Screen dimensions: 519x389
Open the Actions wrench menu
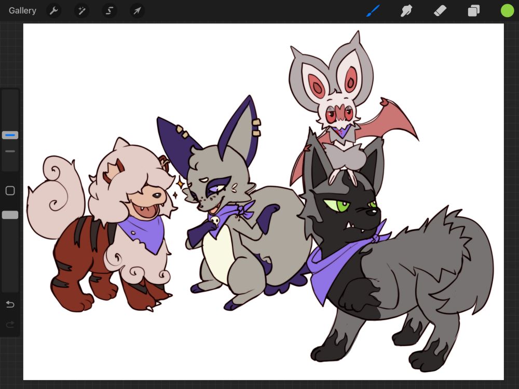53,11
